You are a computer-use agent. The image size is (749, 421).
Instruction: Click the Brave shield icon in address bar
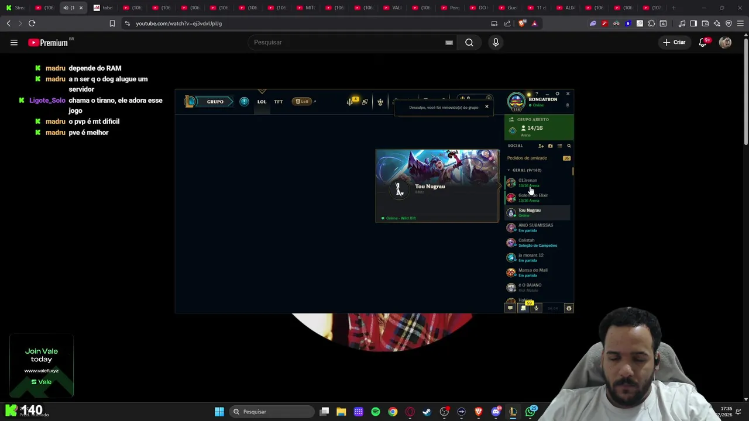pos(522,23)
